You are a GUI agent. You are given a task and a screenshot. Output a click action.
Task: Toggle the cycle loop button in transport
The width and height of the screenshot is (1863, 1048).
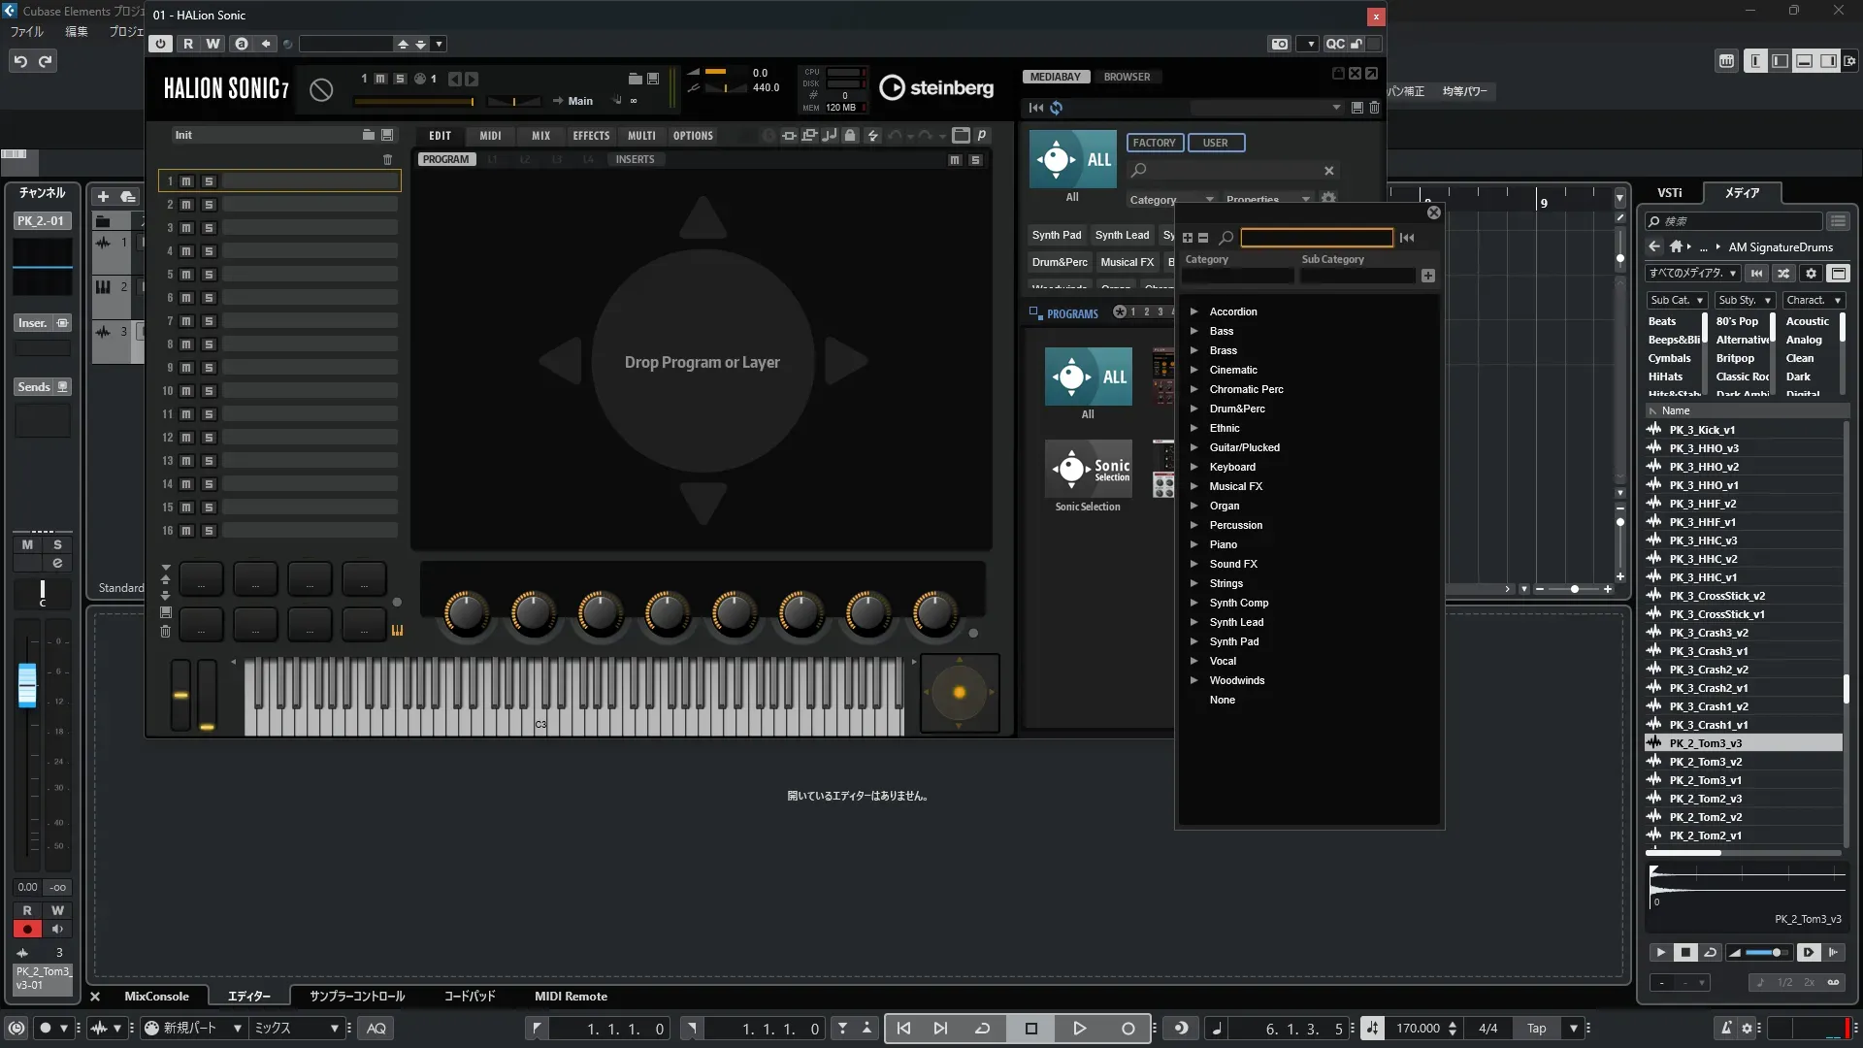point(982,1029)
